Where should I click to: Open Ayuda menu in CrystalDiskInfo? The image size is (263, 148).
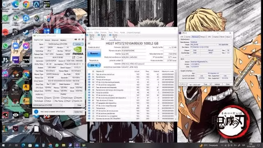click(122, 32)
